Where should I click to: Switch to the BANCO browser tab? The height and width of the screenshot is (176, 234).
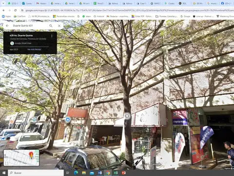click(x=156, y=3)
